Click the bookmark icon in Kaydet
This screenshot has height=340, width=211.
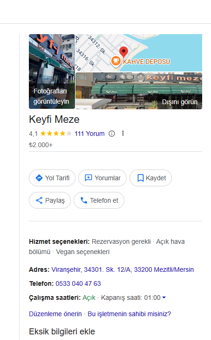click(x=141, y=178)
